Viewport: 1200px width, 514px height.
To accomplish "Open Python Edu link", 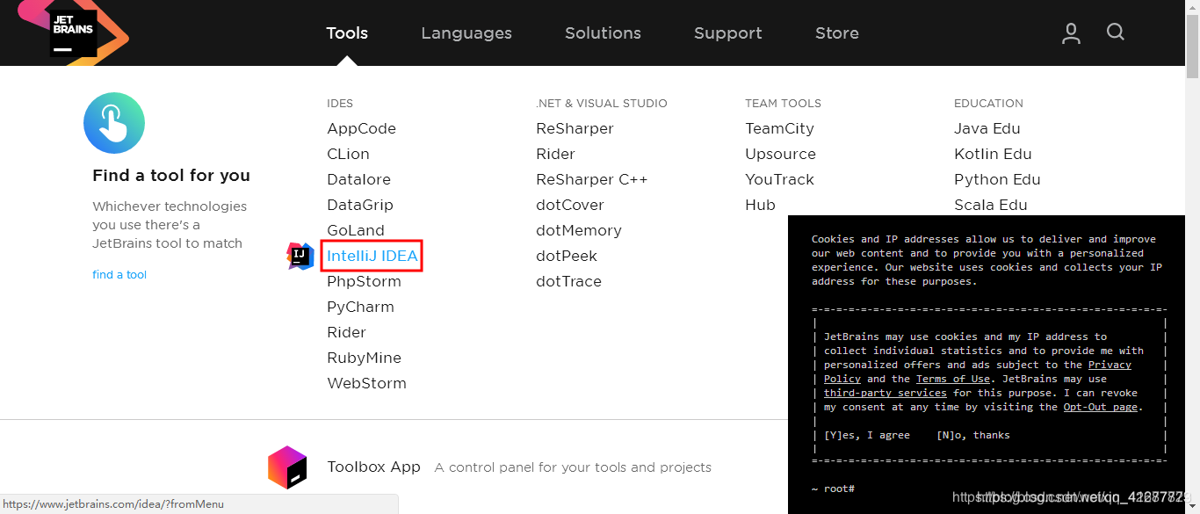I will (x=997, y=179).
